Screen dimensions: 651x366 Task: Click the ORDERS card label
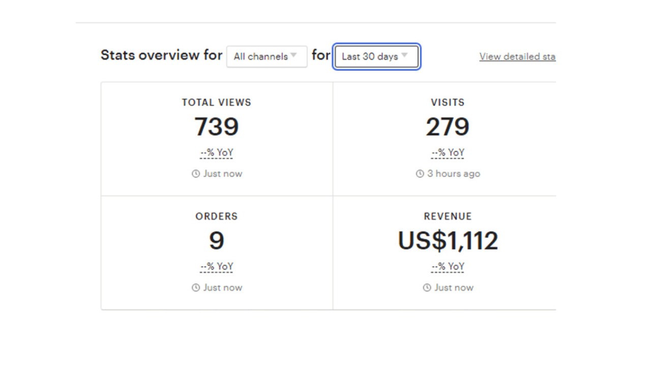pos(217,216)
